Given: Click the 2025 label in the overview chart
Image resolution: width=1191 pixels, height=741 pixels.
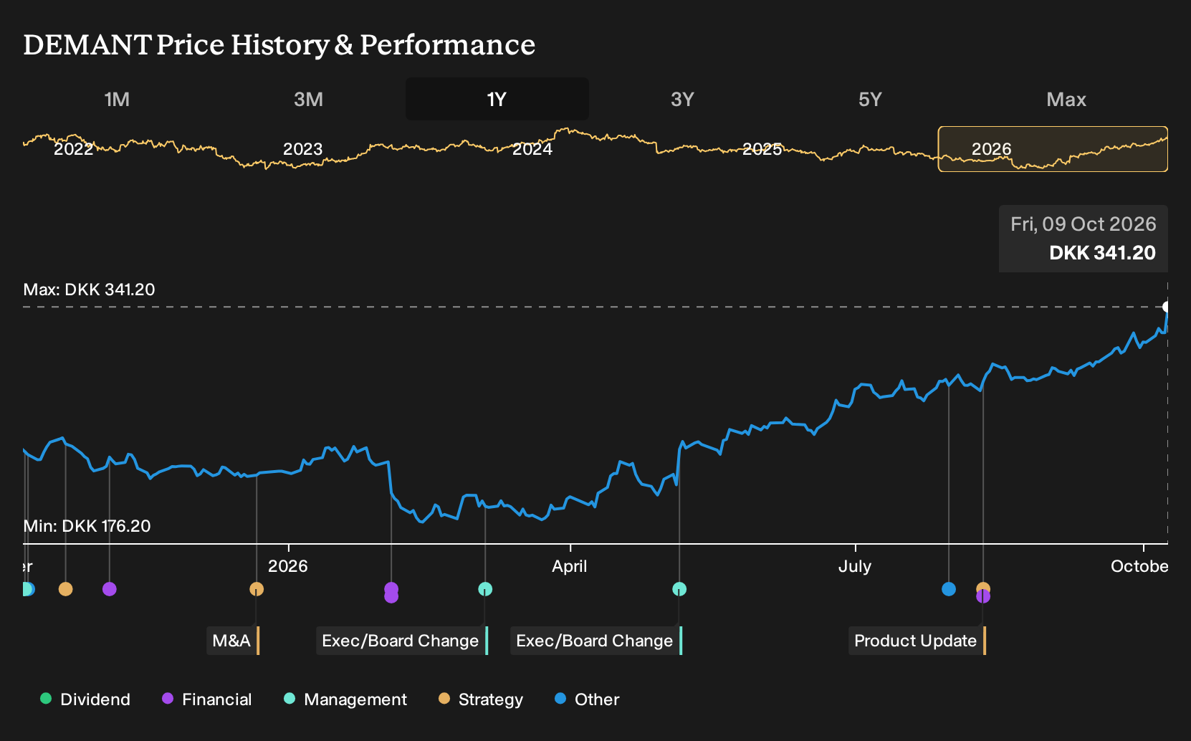Looking at the screenshot, I should tap(762, 149).
